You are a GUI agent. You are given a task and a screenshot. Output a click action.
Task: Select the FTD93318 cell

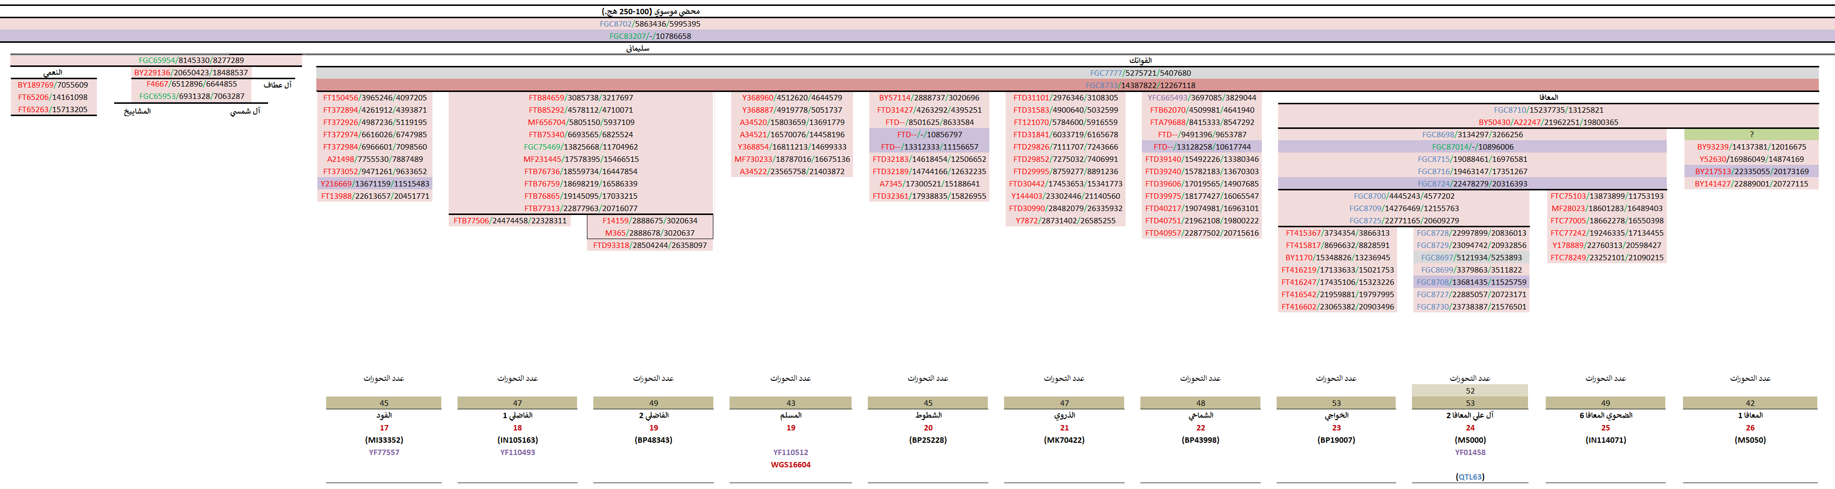(649, 245)
